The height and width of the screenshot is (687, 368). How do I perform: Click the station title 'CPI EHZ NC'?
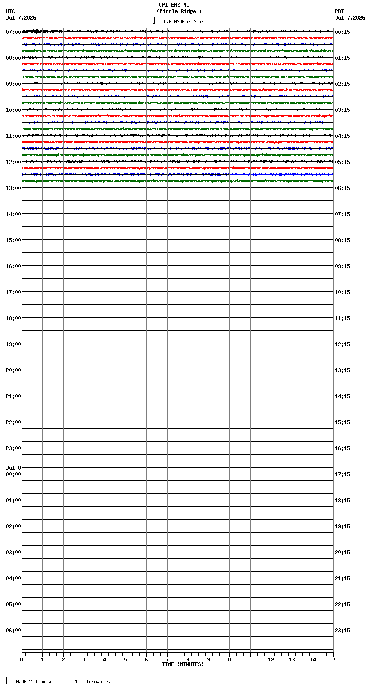(174, 5)
